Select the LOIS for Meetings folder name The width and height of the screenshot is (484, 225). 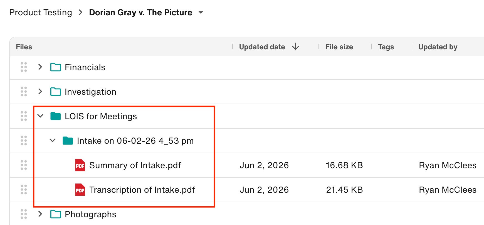click(x=101, y=116)
